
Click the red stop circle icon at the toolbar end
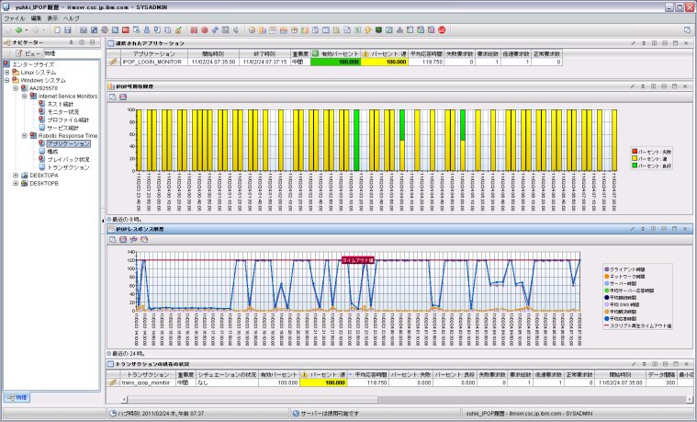pyautogui.click(x=442, y=30)
